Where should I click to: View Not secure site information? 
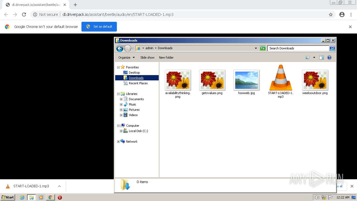[45, 15]
